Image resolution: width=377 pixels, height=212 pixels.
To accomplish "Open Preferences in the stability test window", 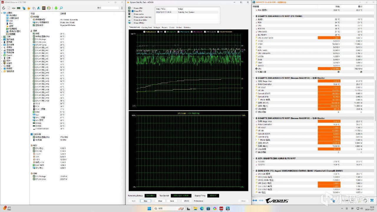I will click(x=199, y=201).
